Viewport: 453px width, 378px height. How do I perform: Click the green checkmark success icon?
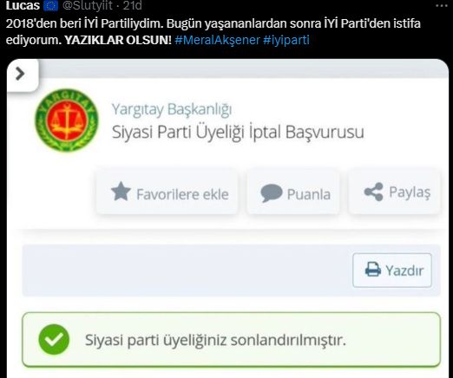coord(54,339)
